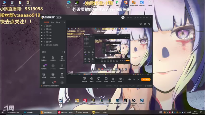Click the live preview canvas thumbnail
The height and width of the screenshot is (115, 205).
tap(110, 51)
